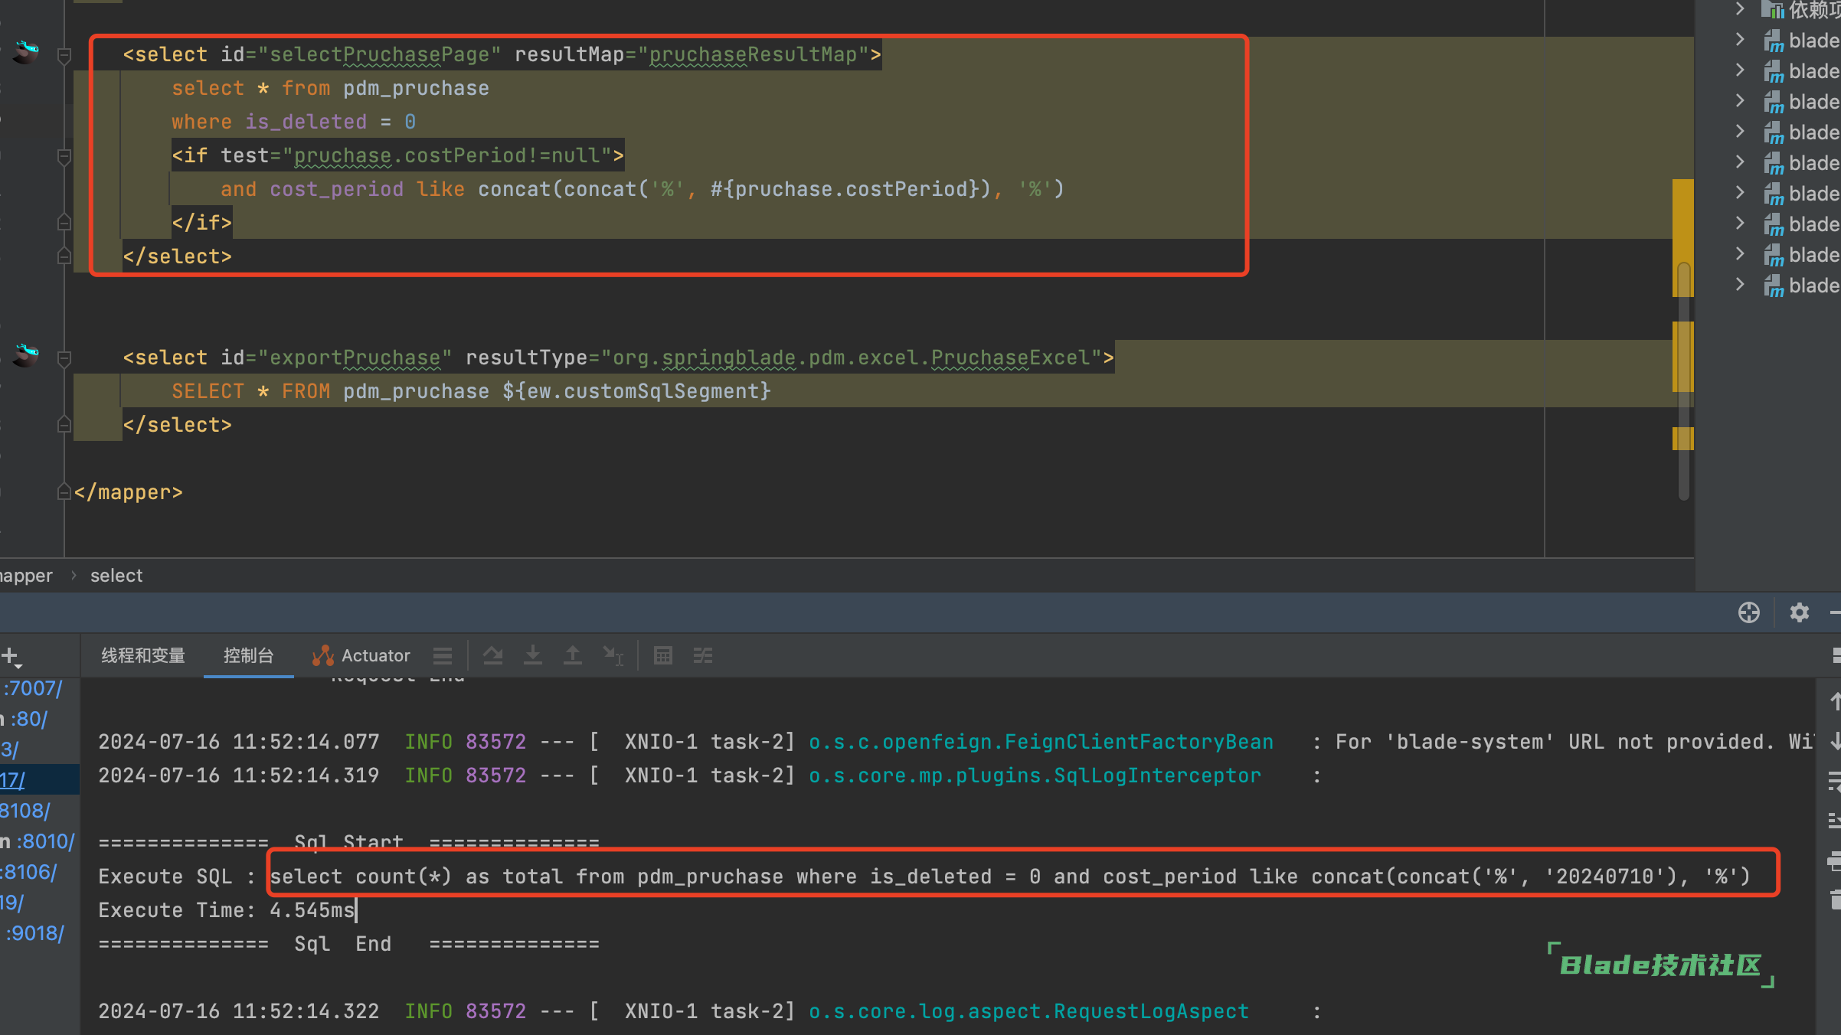The height and width of the screenshot is (1035, 1841).
Task: Click the Trace Current Stream Chain icon
Action: pos(703,656)
